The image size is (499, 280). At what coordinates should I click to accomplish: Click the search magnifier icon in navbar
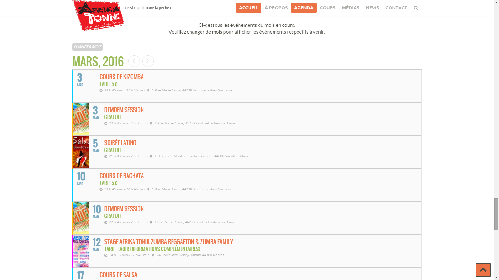[x=416, y=8]
